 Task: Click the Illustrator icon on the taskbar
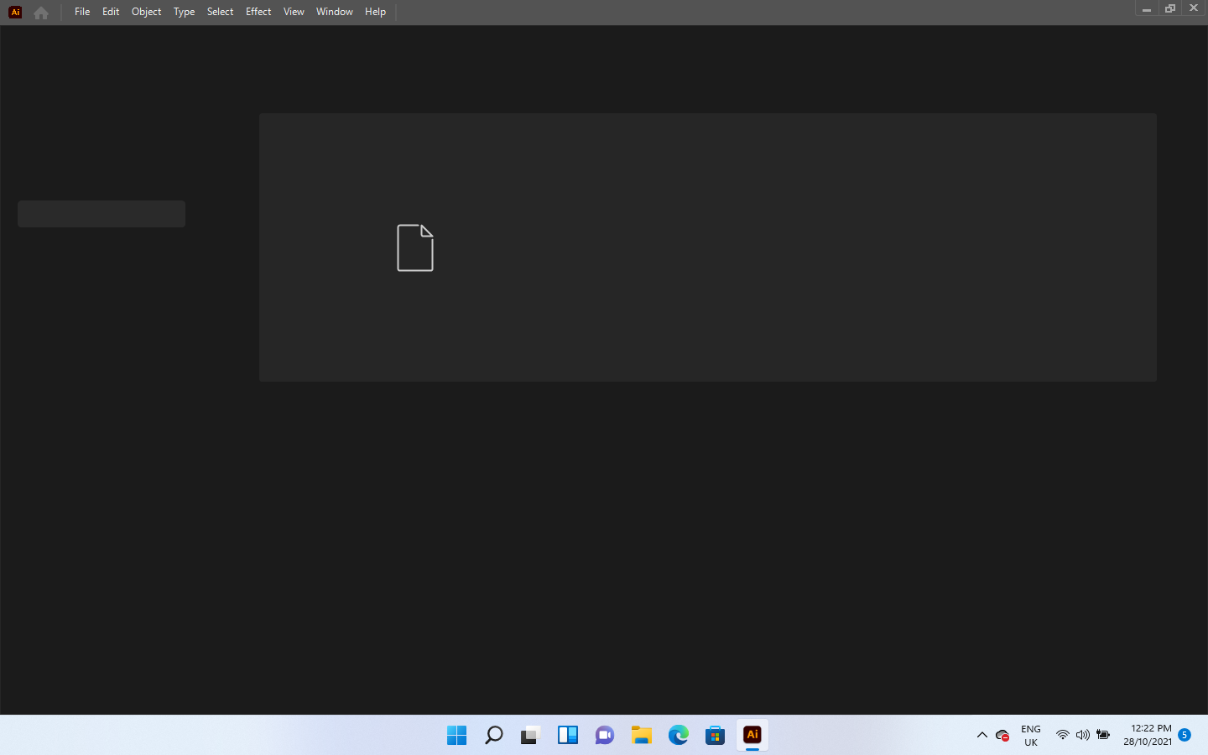pos(752,735)
